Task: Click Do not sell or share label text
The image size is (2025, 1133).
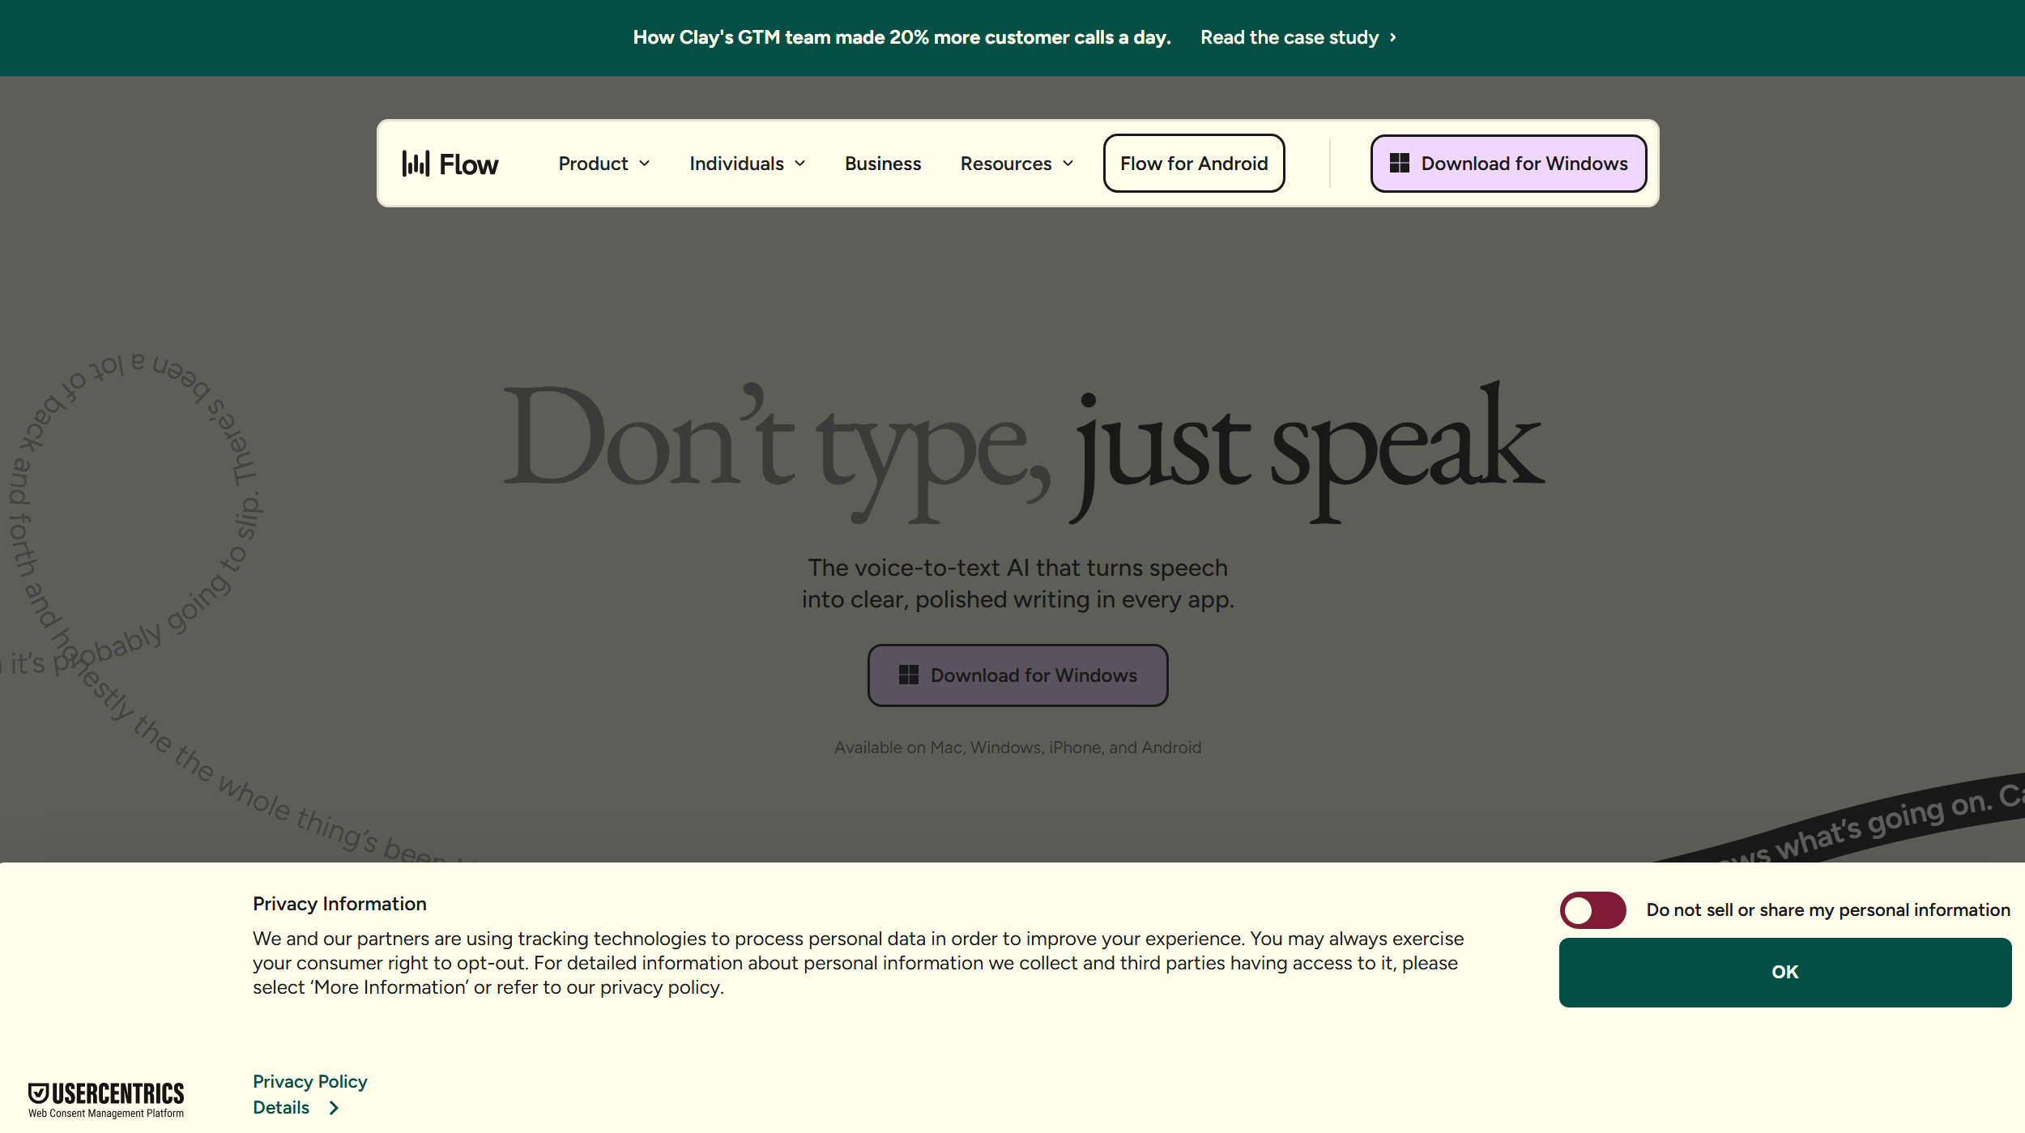Action: tap(1828, 910)
